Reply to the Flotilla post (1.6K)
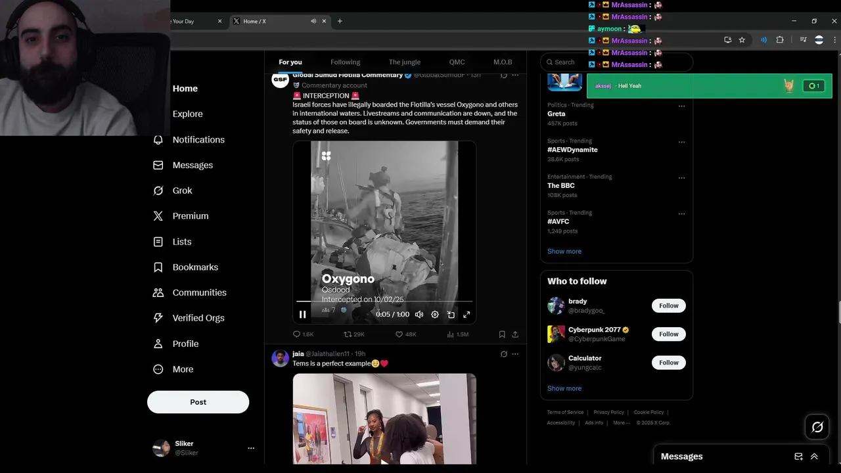841x473 pixels. click(303, 334)
